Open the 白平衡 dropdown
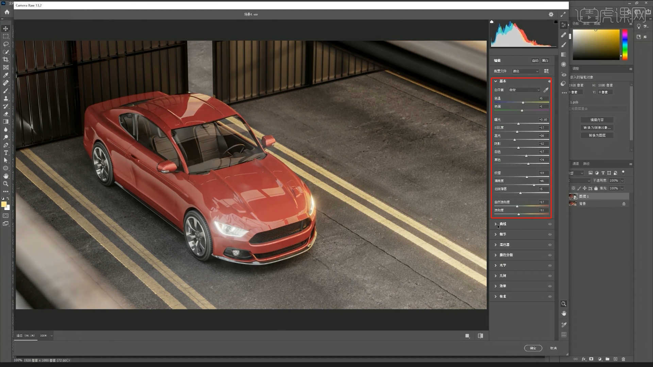 pyautogui.click(x=524, y=90)
